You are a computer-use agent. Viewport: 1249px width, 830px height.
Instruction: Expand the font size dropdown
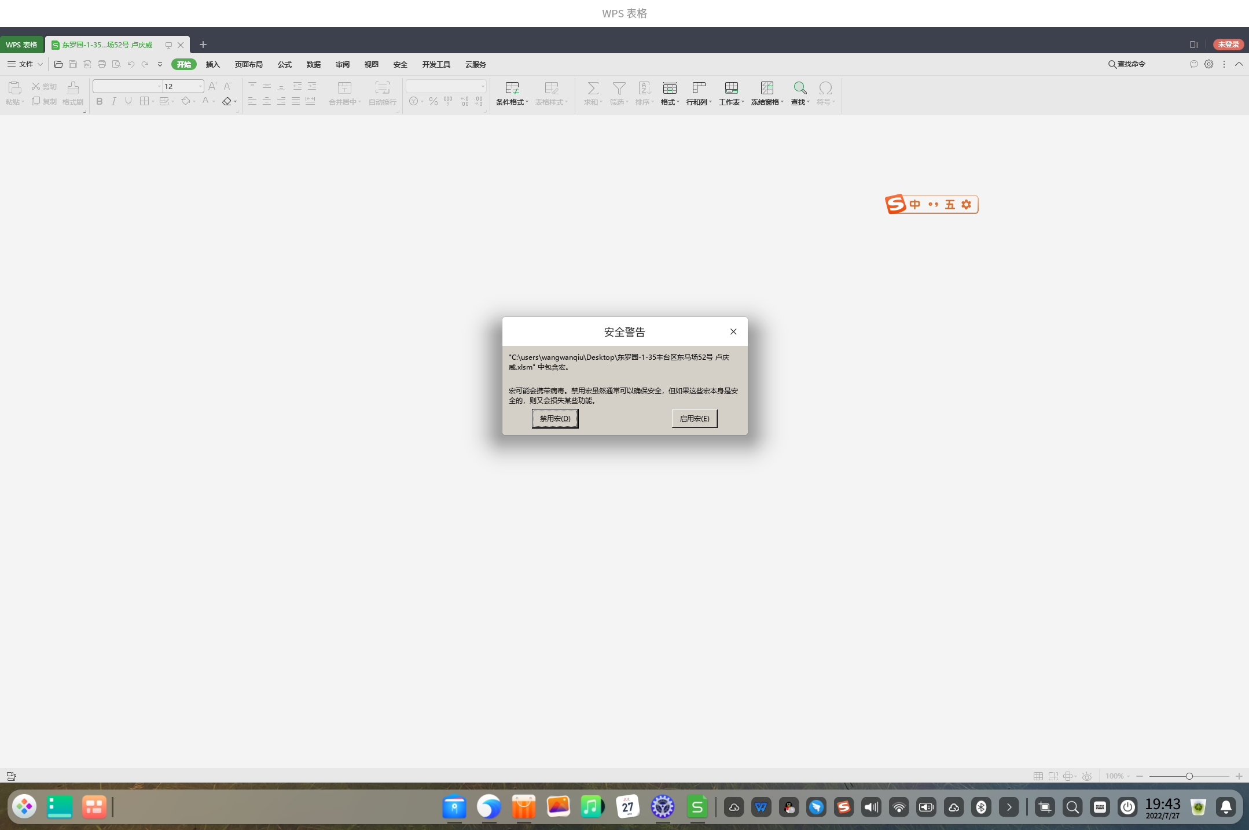(200, 86)
